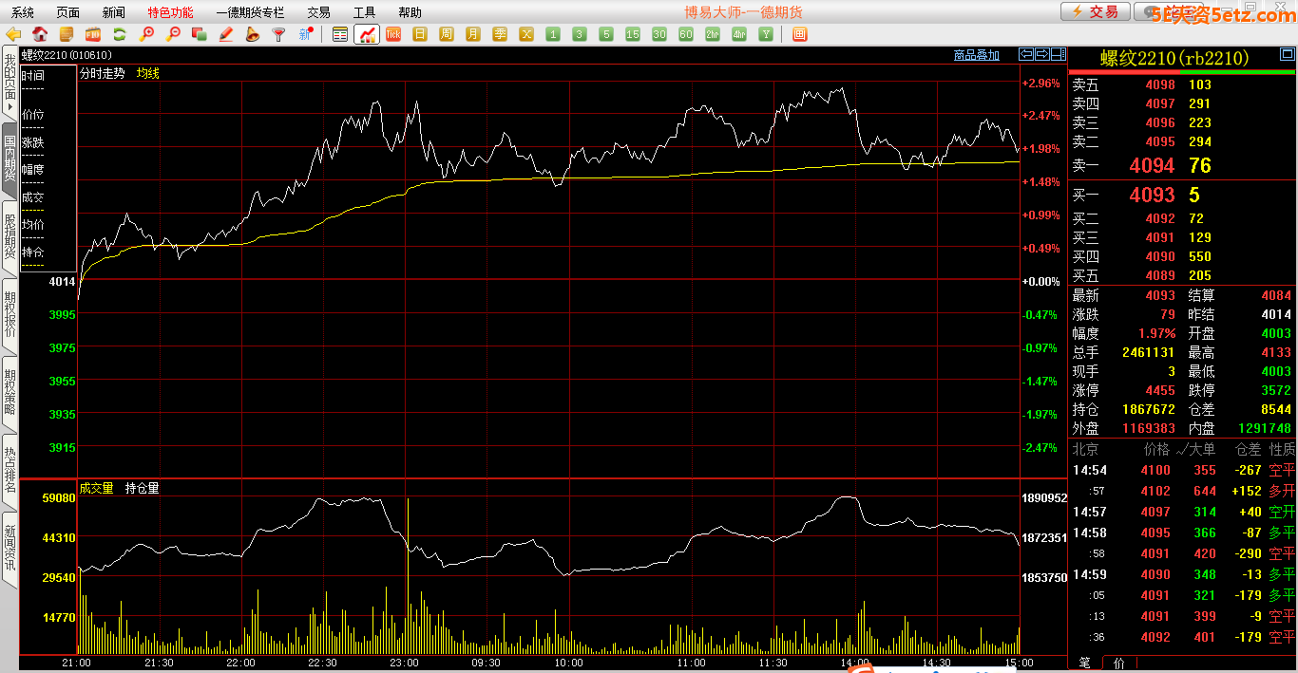Select the 15-minute period button

click(633, 34)
